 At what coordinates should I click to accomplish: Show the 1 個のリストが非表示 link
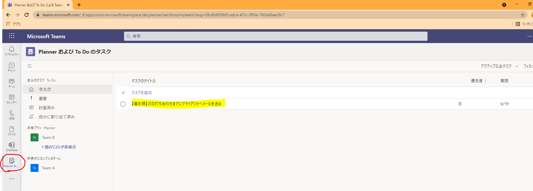(59, 147)
